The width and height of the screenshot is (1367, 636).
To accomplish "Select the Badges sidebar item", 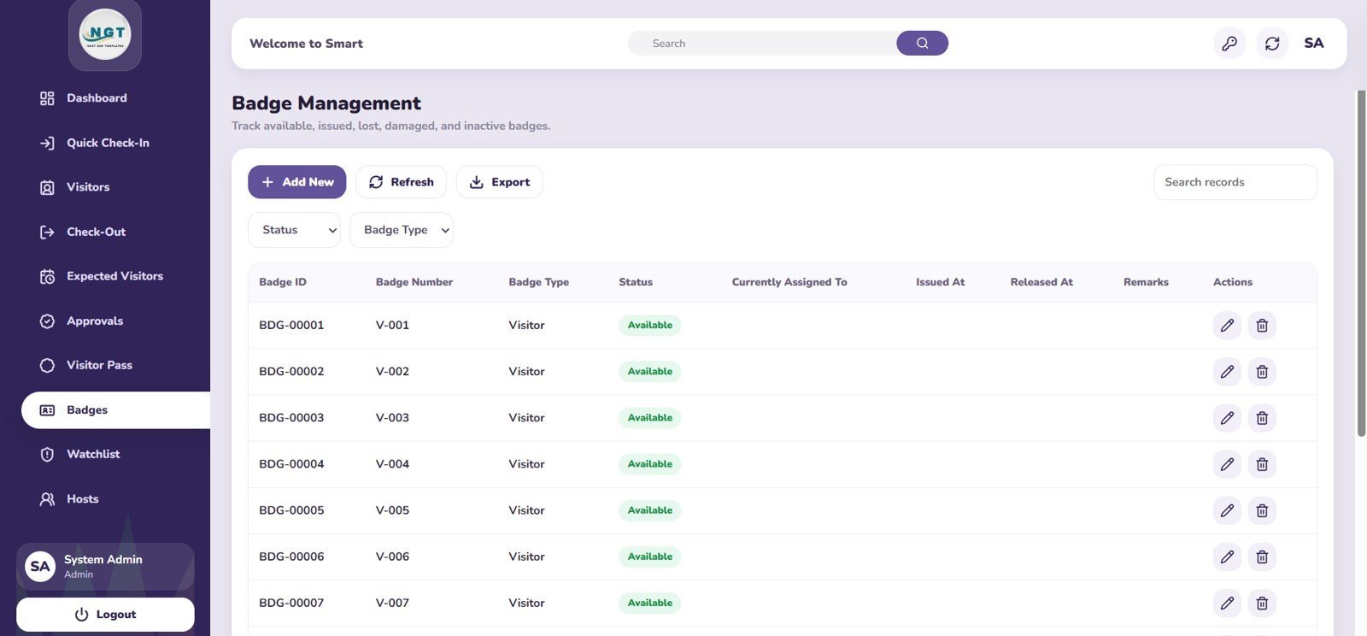I will [115, 410].
